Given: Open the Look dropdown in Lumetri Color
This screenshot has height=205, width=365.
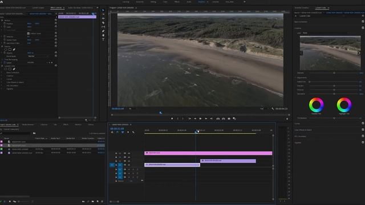Looking at the screenshot, I should [x=326, y=33].
